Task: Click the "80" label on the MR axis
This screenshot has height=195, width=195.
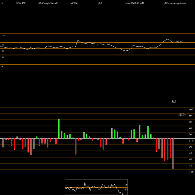Action: coord(190,116)
